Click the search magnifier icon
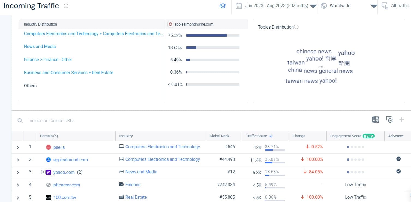Screen dimensions: 411x202 click(20, 120)
